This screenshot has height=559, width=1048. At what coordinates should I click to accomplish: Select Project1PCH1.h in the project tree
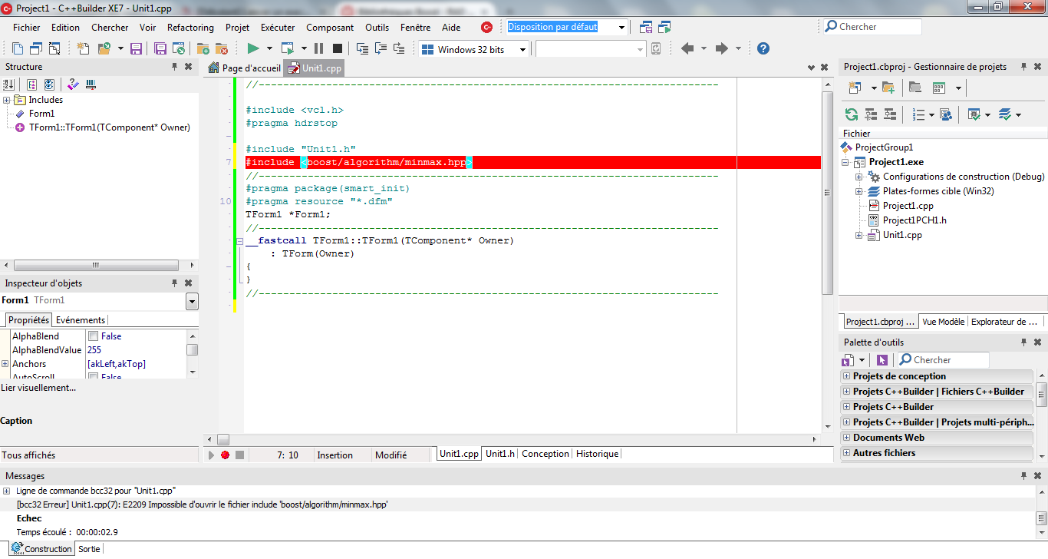click(x=915, y=220)
